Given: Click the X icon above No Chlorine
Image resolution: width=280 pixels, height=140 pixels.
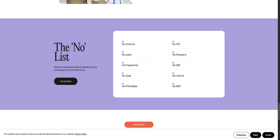Looking at the screenshot, I should (x=123, y=41).
